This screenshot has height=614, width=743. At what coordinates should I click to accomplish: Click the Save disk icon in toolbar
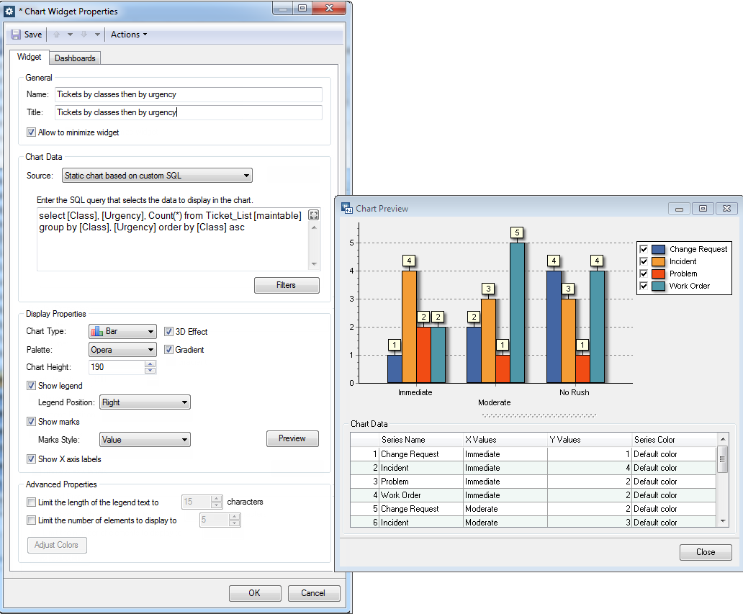(16, 35)
